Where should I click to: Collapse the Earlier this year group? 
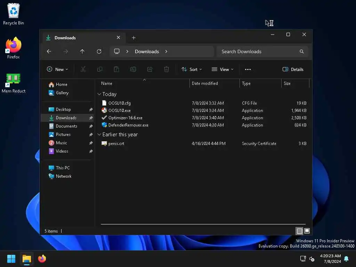click(x=99, y=135)
